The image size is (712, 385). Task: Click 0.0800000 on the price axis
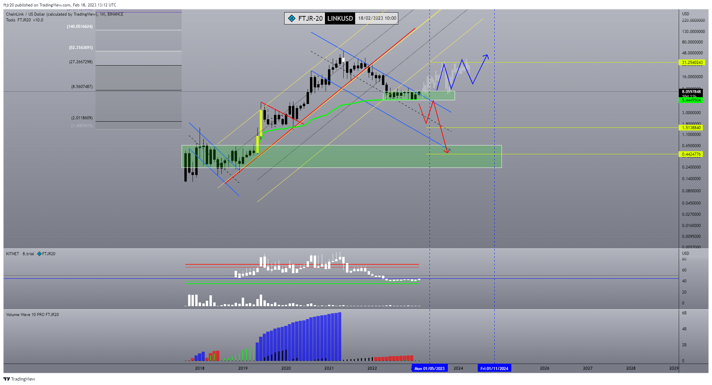[x=691, y=191]
